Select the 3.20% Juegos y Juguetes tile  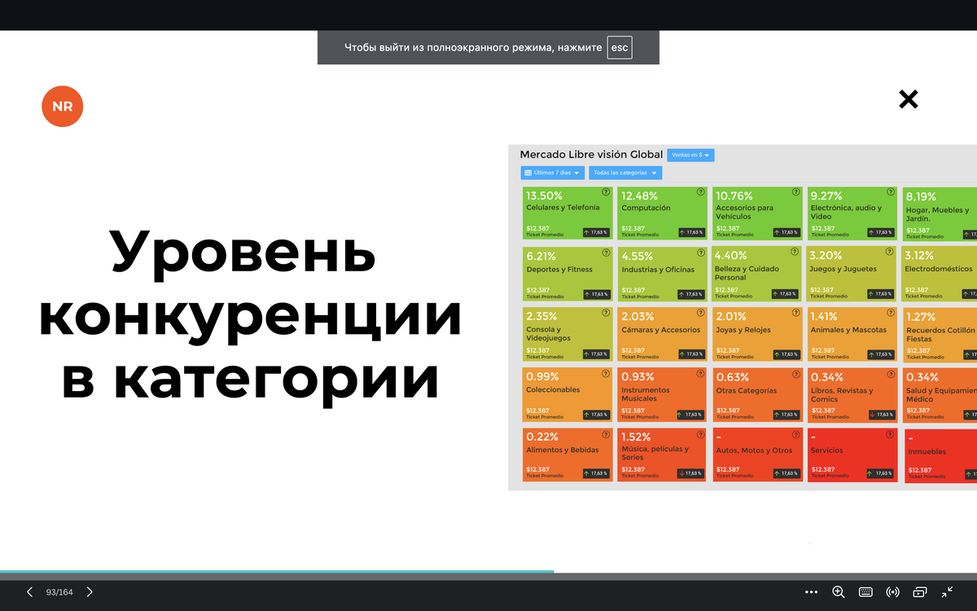[x=852, y=273]
